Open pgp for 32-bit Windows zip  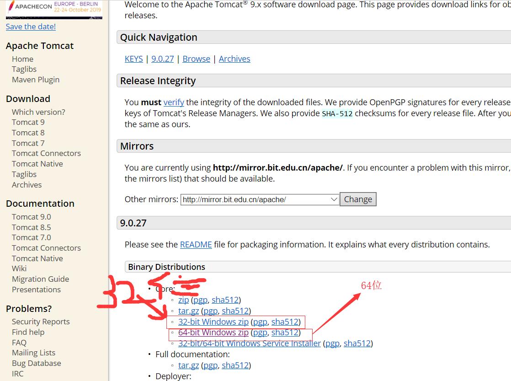click(x=260, y=322)
